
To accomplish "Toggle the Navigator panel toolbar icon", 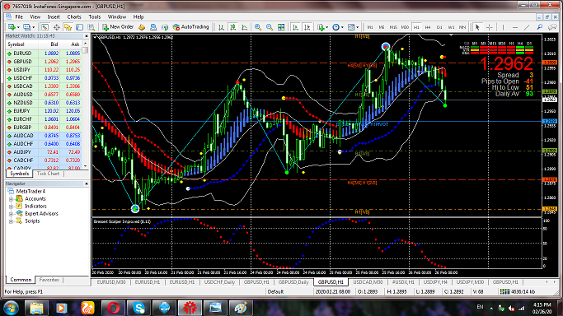I will pos(68,27).
